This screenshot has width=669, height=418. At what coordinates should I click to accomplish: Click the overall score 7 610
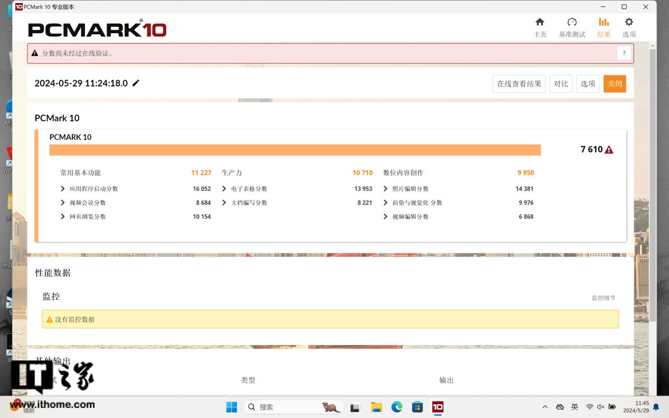click(591, 149)
